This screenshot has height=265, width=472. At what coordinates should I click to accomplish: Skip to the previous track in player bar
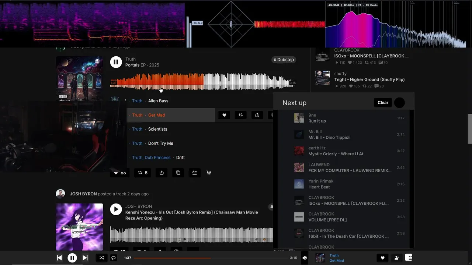point(59,258)
